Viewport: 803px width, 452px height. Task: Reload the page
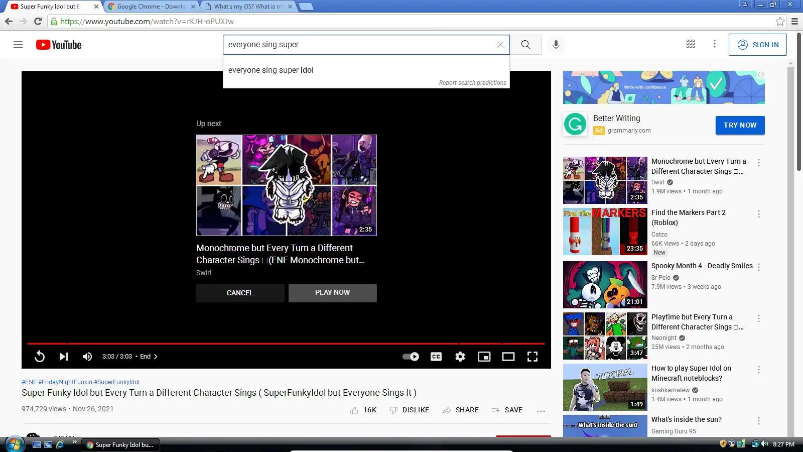pos(38,21)
